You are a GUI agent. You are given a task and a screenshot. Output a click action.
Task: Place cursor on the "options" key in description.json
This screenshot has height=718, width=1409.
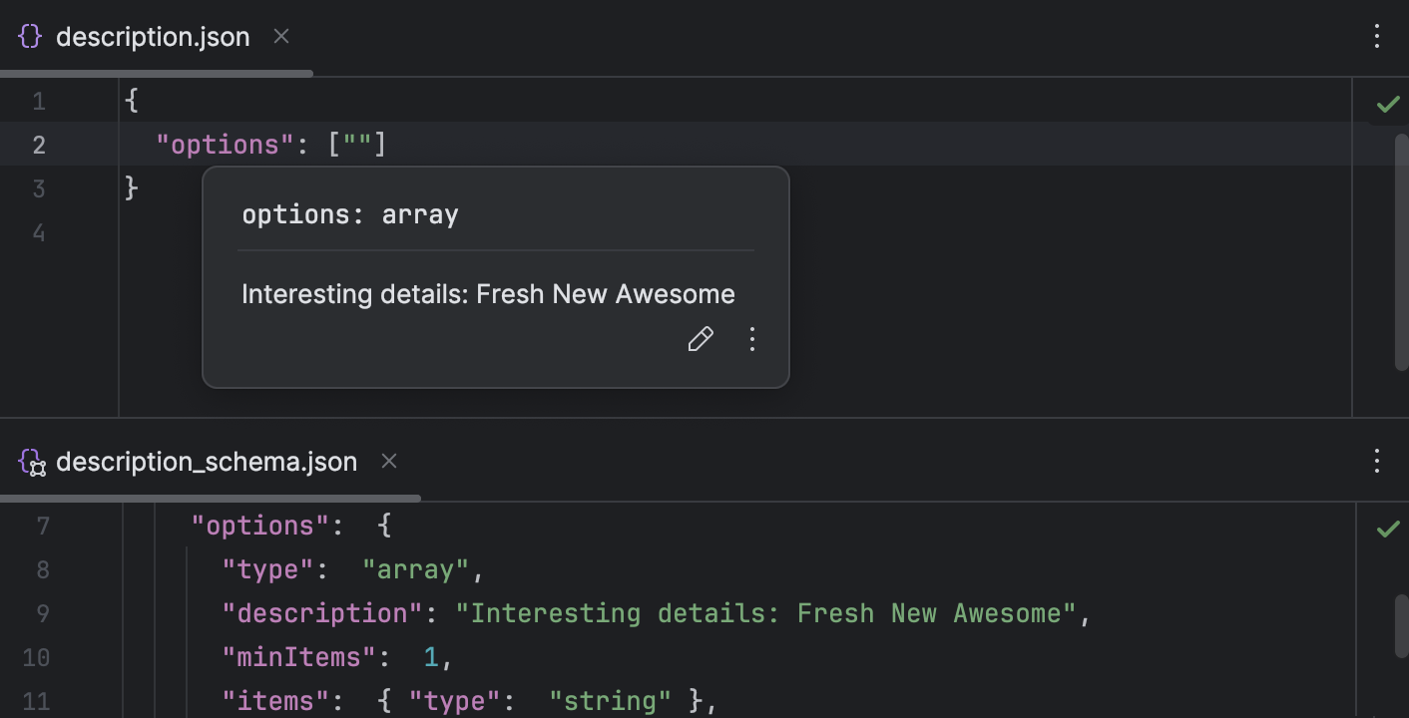222,144
